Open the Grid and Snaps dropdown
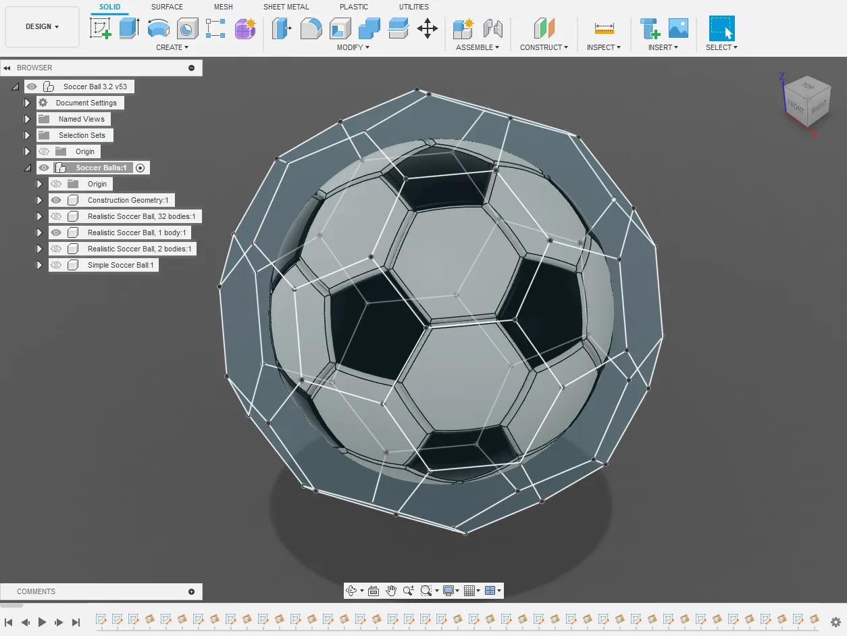The width and height of the screenshot is (847, 636). (x=470, y=590)
